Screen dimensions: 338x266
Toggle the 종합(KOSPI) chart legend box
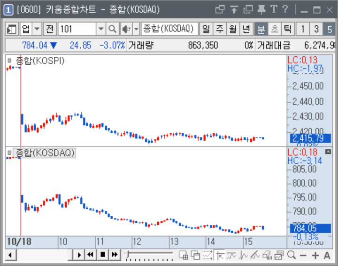coord(9,61)
